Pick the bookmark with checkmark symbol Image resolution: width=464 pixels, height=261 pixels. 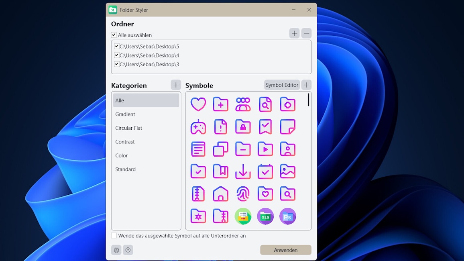pos(265,127)
